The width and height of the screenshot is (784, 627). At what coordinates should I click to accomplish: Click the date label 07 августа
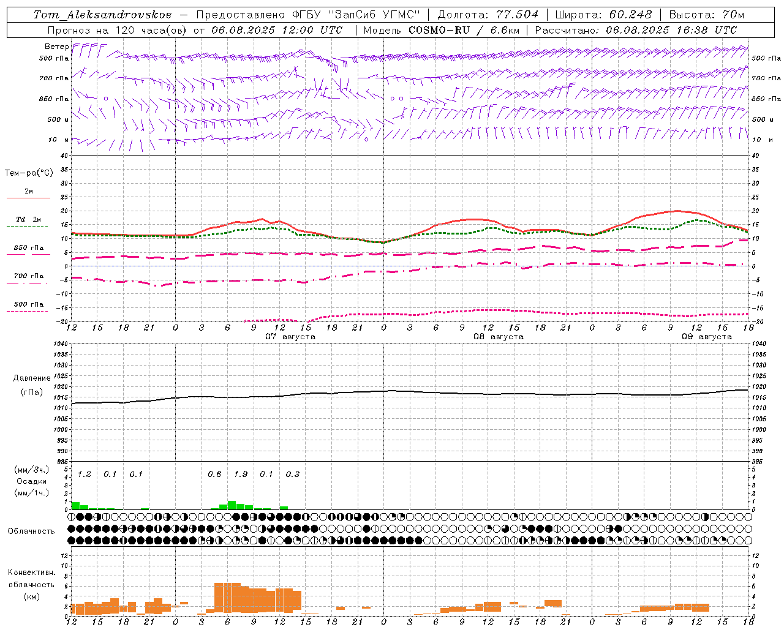coord(290,337)
